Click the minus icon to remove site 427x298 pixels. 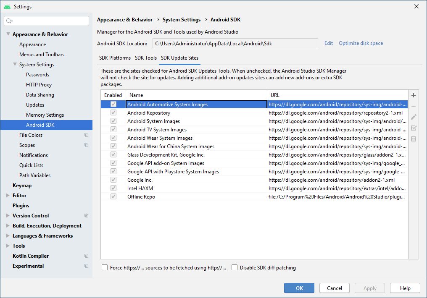[414, 106]
